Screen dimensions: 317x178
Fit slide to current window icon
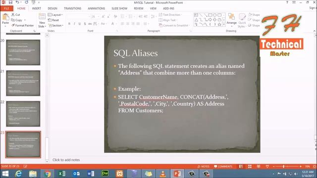(315, 167)
